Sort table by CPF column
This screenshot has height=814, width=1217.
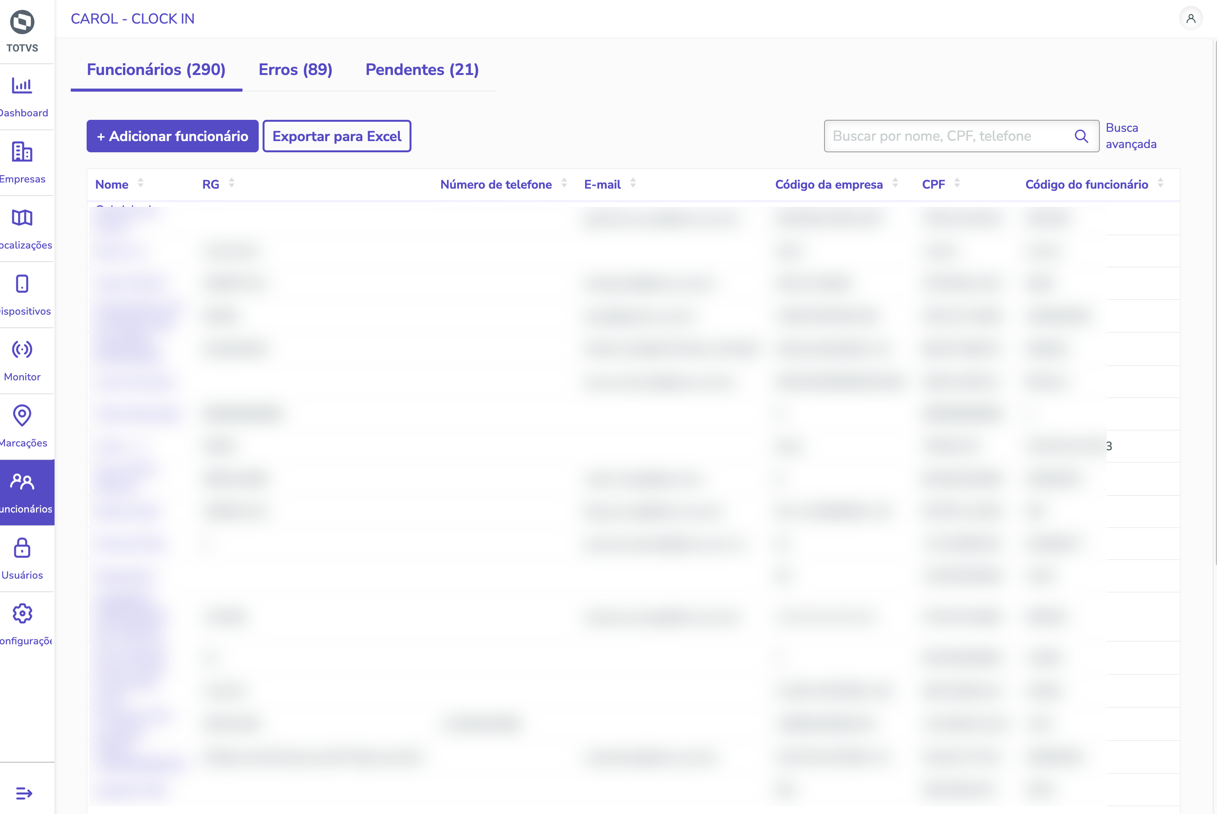pyautogui.click(x=957, y=183)
